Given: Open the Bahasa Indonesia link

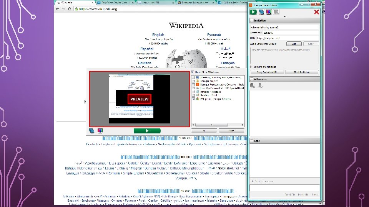Looking at the screenshot, I should tap(78, 168).
